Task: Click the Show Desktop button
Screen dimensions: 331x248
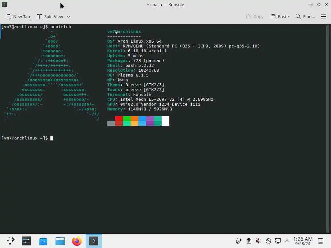Action: (321, 241)
